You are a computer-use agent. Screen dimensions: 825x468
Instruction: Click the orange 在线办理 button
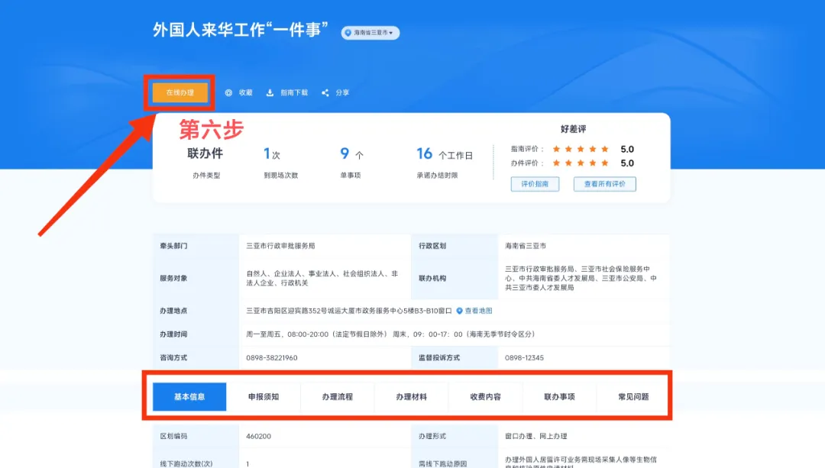(180, 92)
